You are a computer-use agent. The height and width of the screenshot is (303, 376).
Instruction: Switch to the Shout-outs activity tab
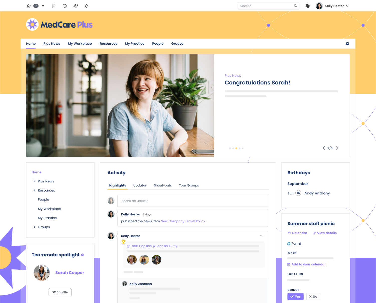(x=163, y=185)
